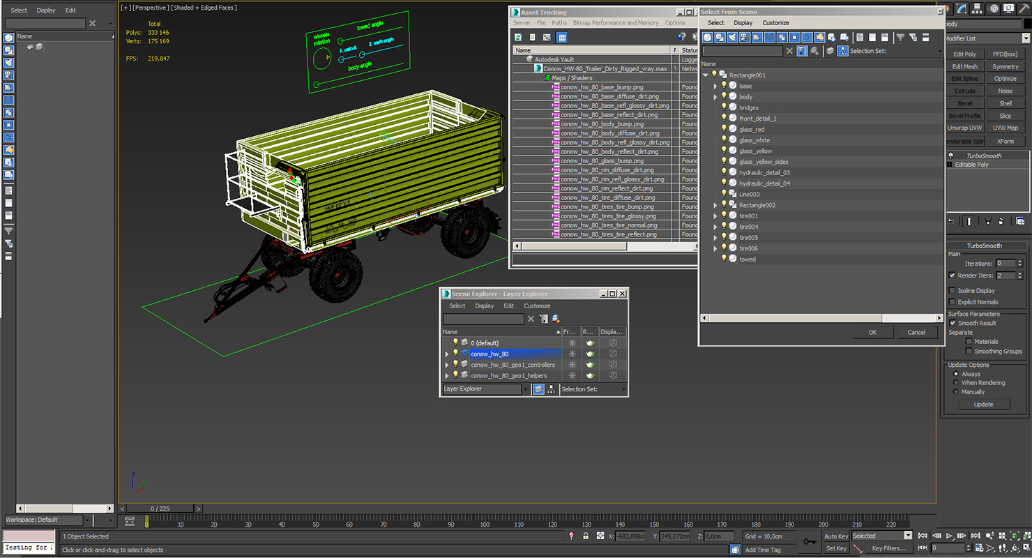Image resolution: width=1032 pixels, height=558 pixels.
Task: Click Zoom Extents All Selected viewport icon
Action: click(1026, 536)
